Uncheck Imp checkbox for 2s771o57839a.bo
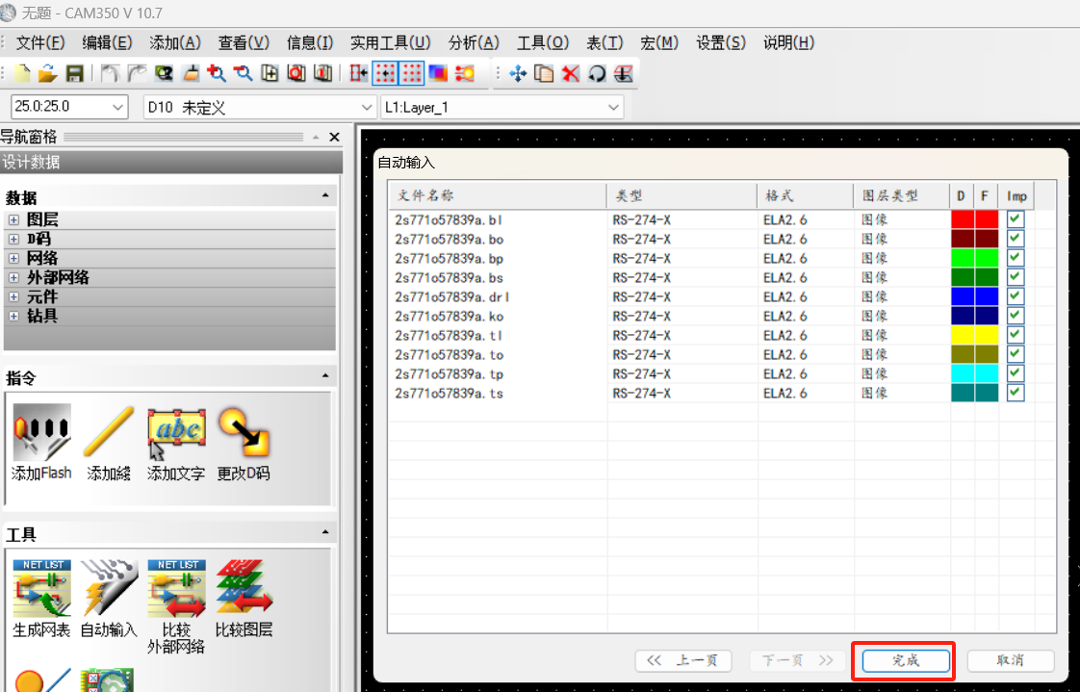The height and width of the screenshot is (692, 1080). tap(1016, 239)
